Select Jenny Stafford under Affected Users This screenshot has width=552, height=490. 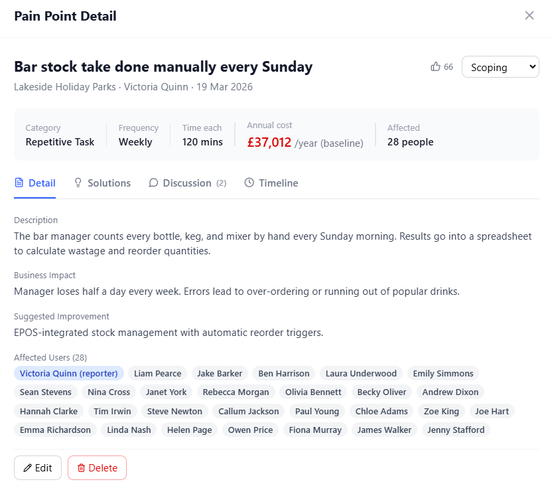[456, 430]
